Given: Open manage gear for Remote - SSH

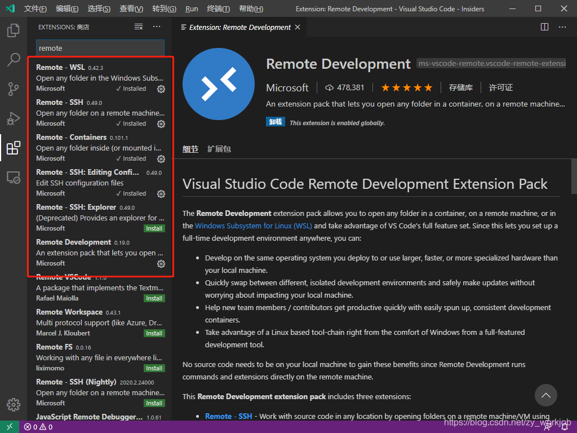Looking at the screenshot, I should [x=161, y=123].
